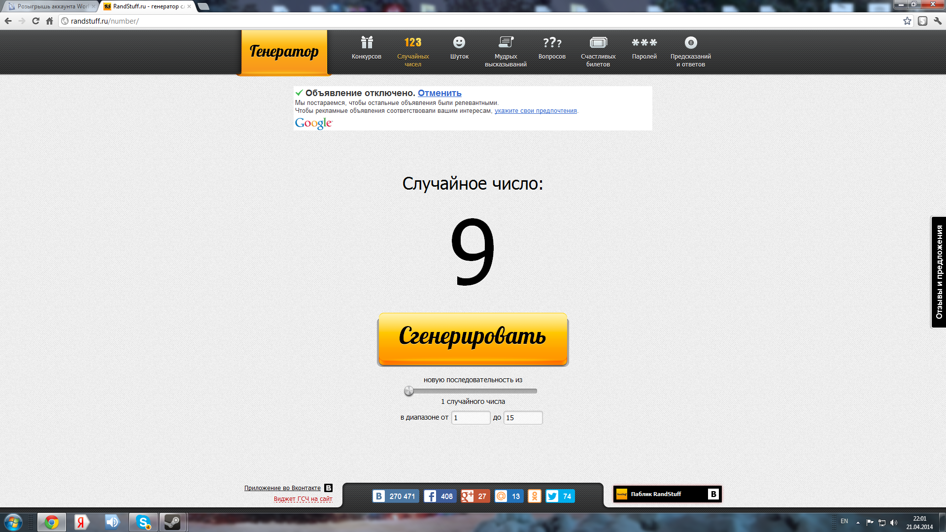Open the Счастливых билетов generator
Image resolution: width=946 pixels, height=532 pixels.
click(598, 52)
